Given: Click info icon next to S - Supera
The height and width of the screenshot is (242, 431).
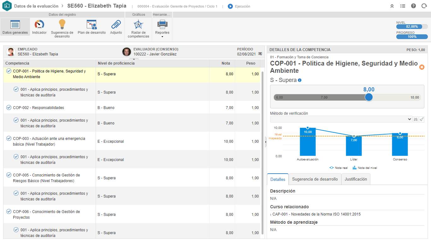Looking at the screenshot, I should click(300, 80).
